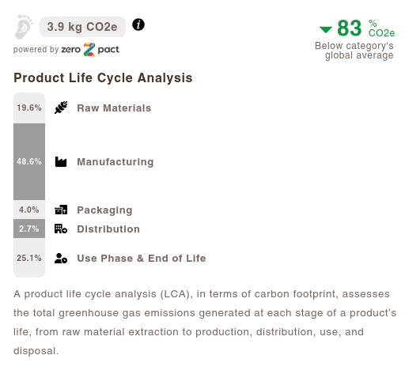Screen dimensions: 420x378
Task: Click the Raw Materials label
Action: (x=114, y=108)
